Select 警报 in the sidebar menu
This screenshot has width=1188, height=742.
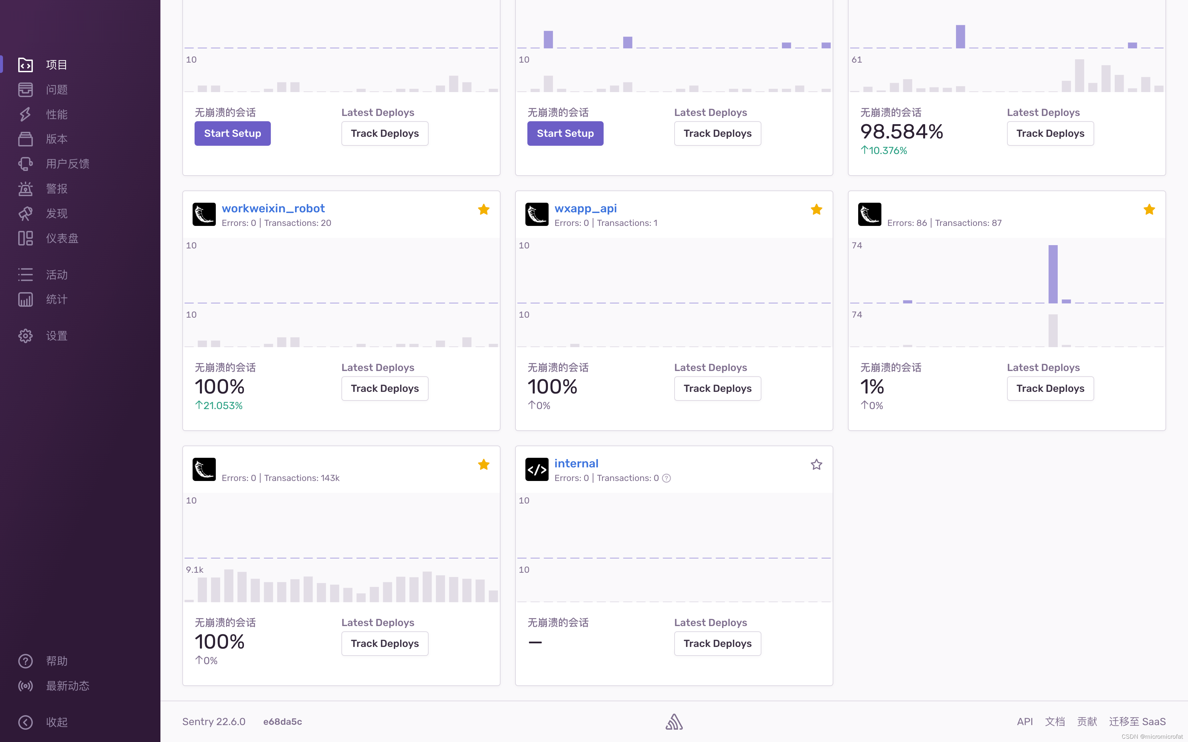coord(57,188)
